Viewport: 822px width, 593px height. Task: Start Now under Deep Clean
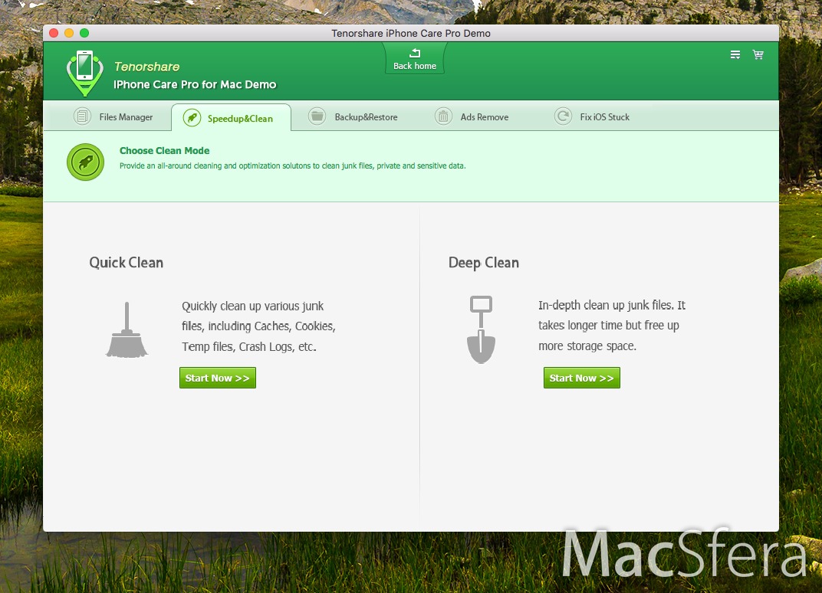[x=582, y=378]
